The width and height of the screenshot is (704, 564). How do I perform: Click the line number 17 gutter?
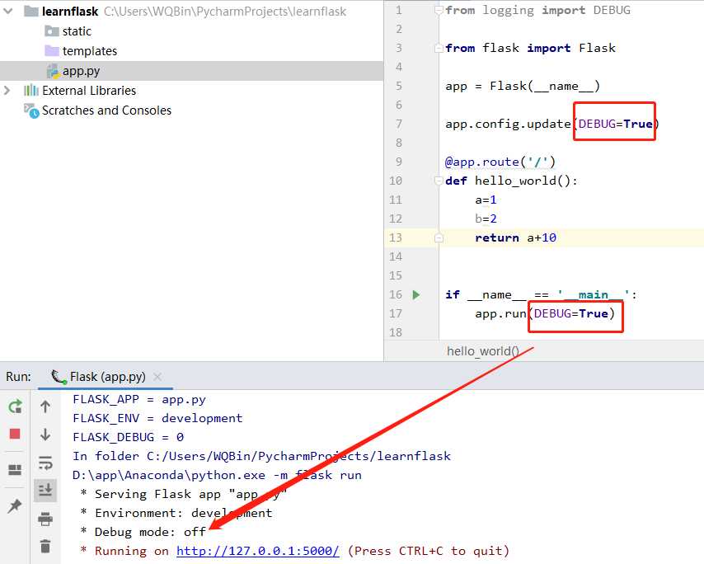pos(395,313)
